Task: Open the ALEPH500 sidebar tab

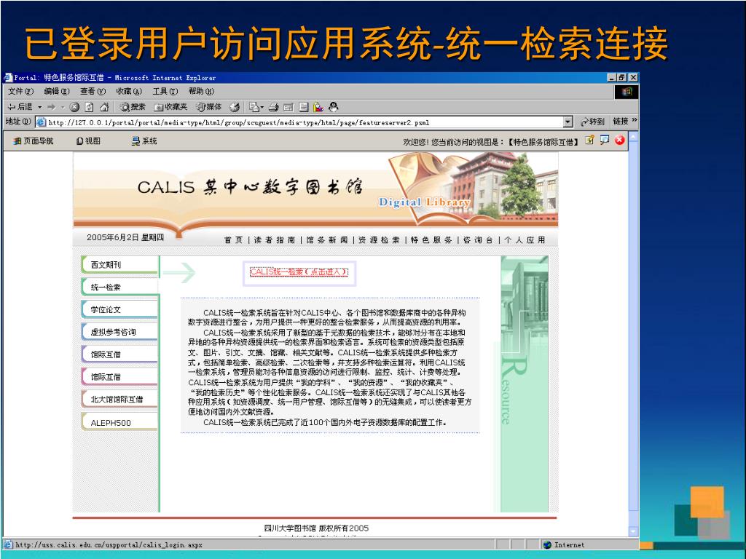Action: [119, 422]
